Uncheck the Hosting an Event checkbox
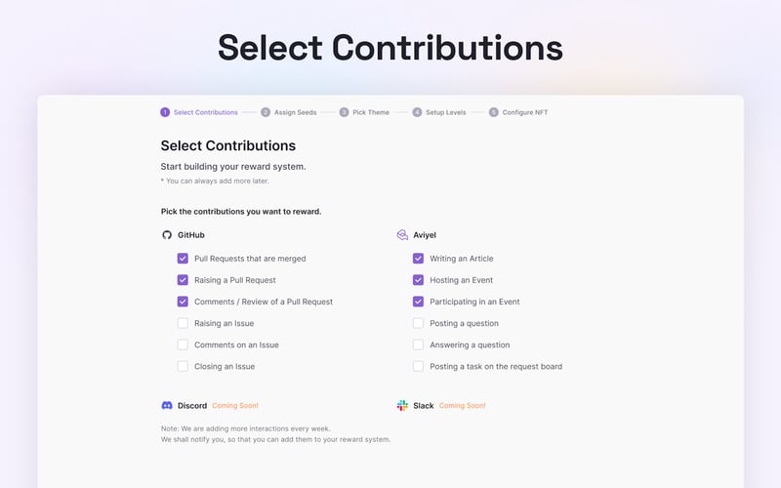The width and height of the screenshot is (781, 488). click(x=418, y=280)
